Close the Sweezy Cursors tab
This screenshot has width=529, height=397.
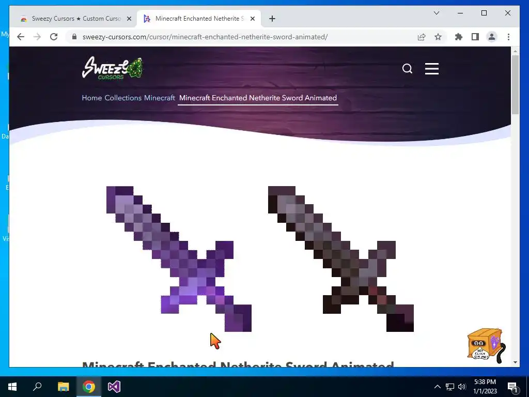[129, 19]
